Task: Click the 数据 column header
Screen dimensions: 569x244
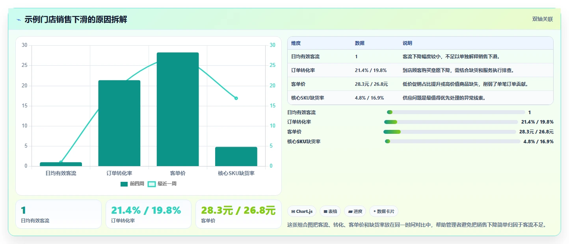Action: click(360, 43)
